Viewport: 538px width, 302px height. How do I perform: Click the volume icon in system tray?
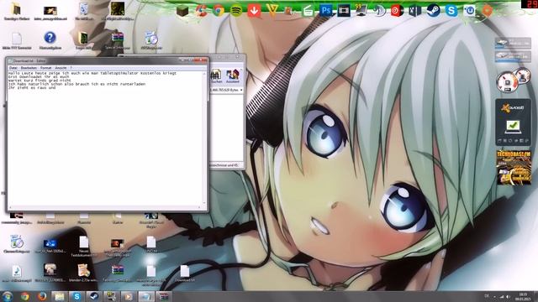[508, 296]
